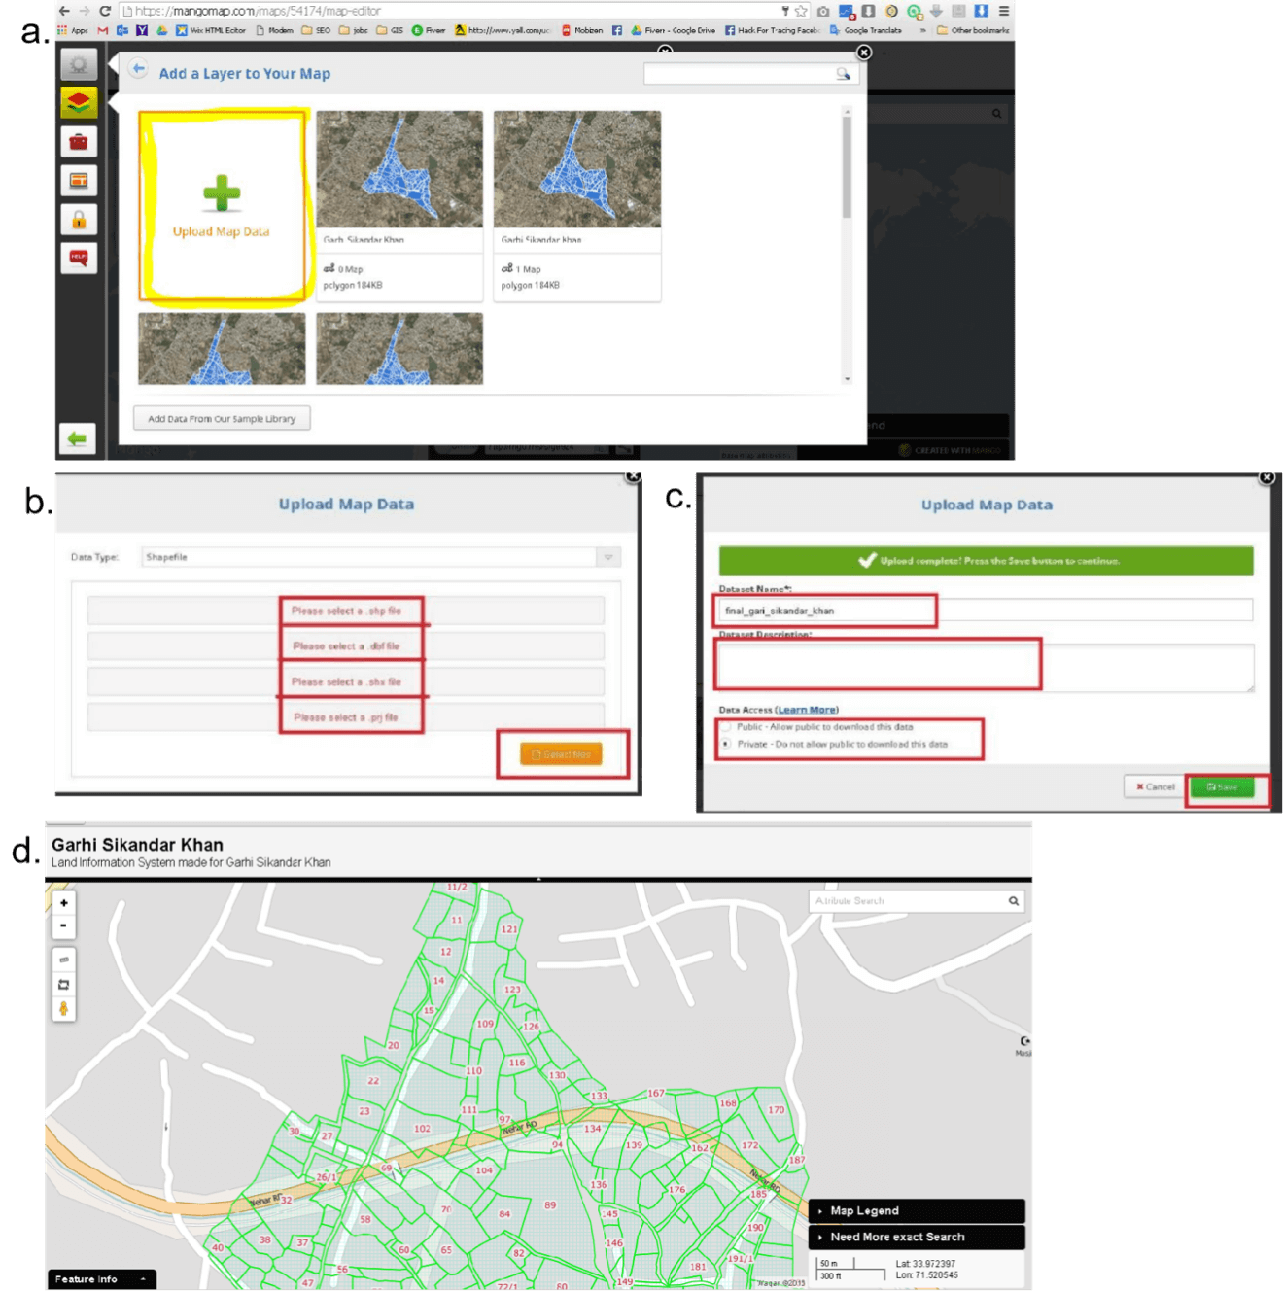Toggle the street view pegman tool
The width and height of the screenshot is (1283, 1291).
pyautogui.click(x=63, y=1010)
